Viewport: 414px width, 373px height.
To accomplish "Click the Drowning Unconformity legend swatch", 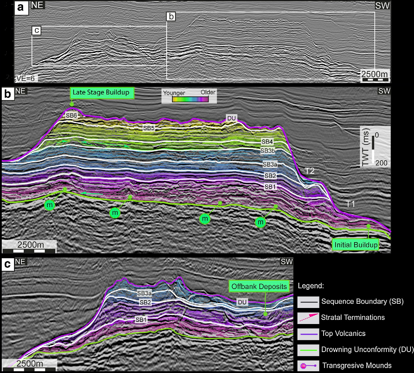I will [308, 350].
